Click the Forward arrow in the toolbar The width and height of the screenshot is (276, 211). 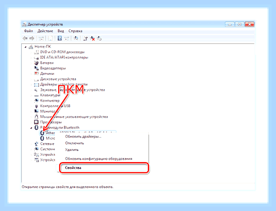32,38
